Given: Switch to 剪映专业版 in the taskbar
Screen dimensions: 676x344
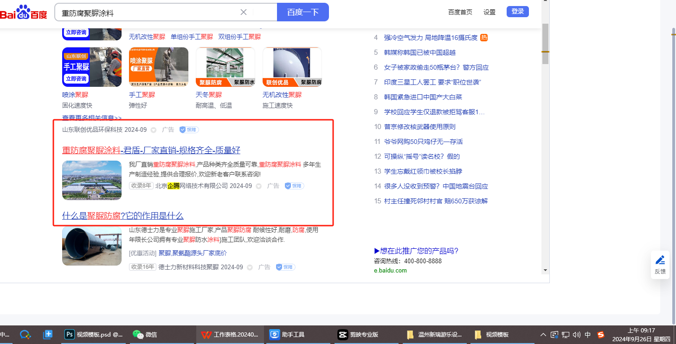Looking at the screenshot, I should click(x=358, y=334).
